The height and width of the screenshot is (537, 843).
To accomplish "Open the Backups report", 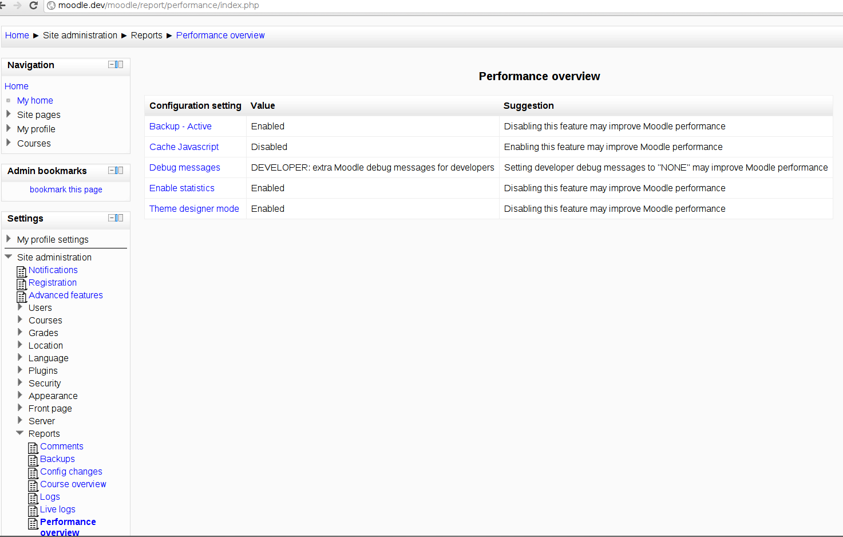I will (57, 459).
